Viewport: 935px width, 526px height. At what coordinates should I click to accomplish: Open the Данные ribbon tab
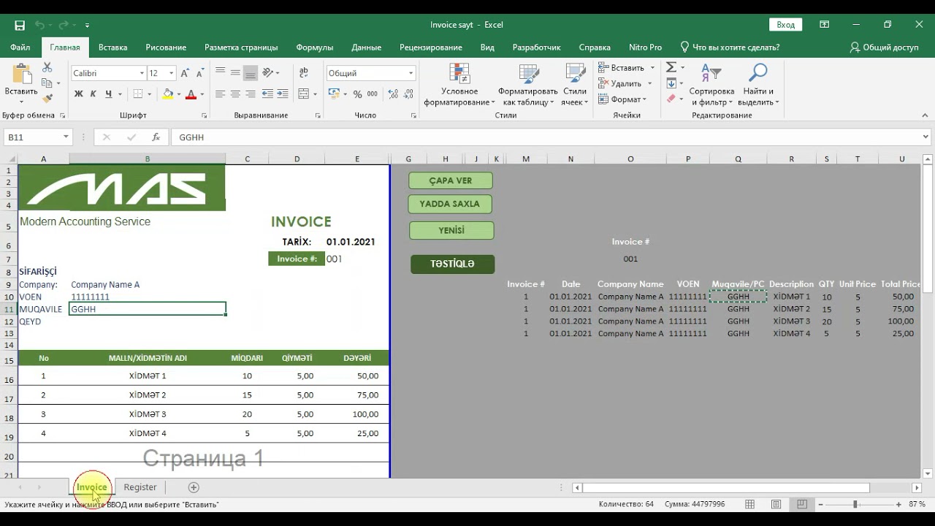(366, 47)
